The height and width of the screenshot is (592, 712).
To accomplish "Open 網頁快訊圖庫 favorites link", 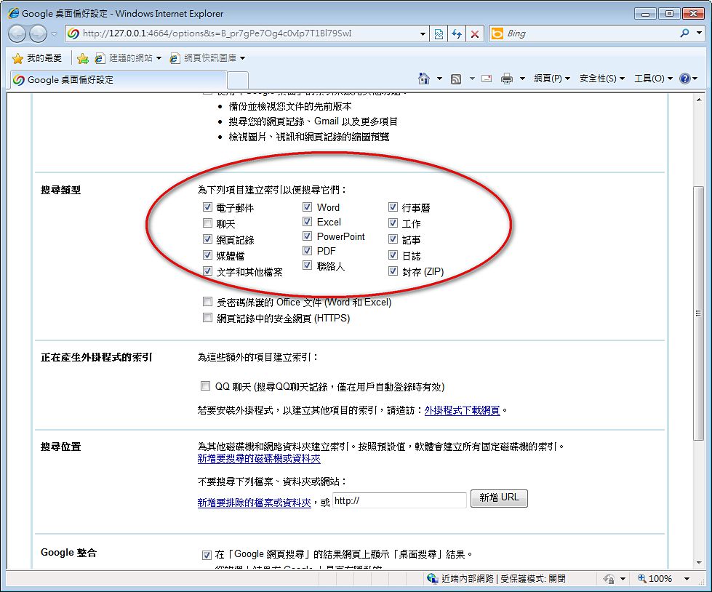I will click(x=207, y=58).
